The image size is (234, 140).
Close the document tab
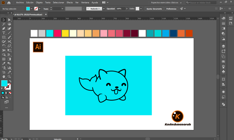pyautogui.click(x=46, y=15)
